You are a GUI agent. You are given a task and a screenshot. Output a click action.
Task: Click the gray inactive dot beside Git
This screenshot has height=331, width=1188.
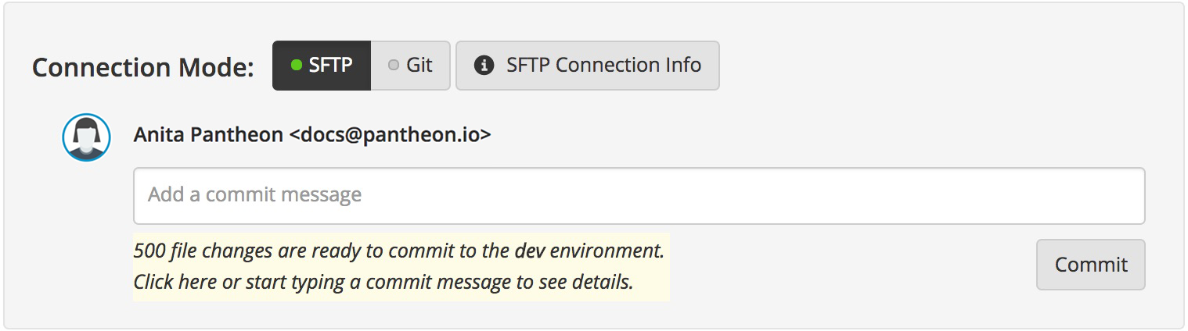tap(394, 66)
